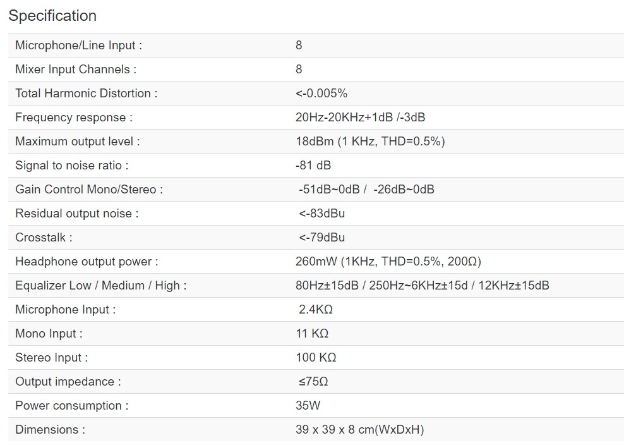Select the 20Hz-20KHz frequency response value
The image size is (624, 445).
(x=360, y=118)
